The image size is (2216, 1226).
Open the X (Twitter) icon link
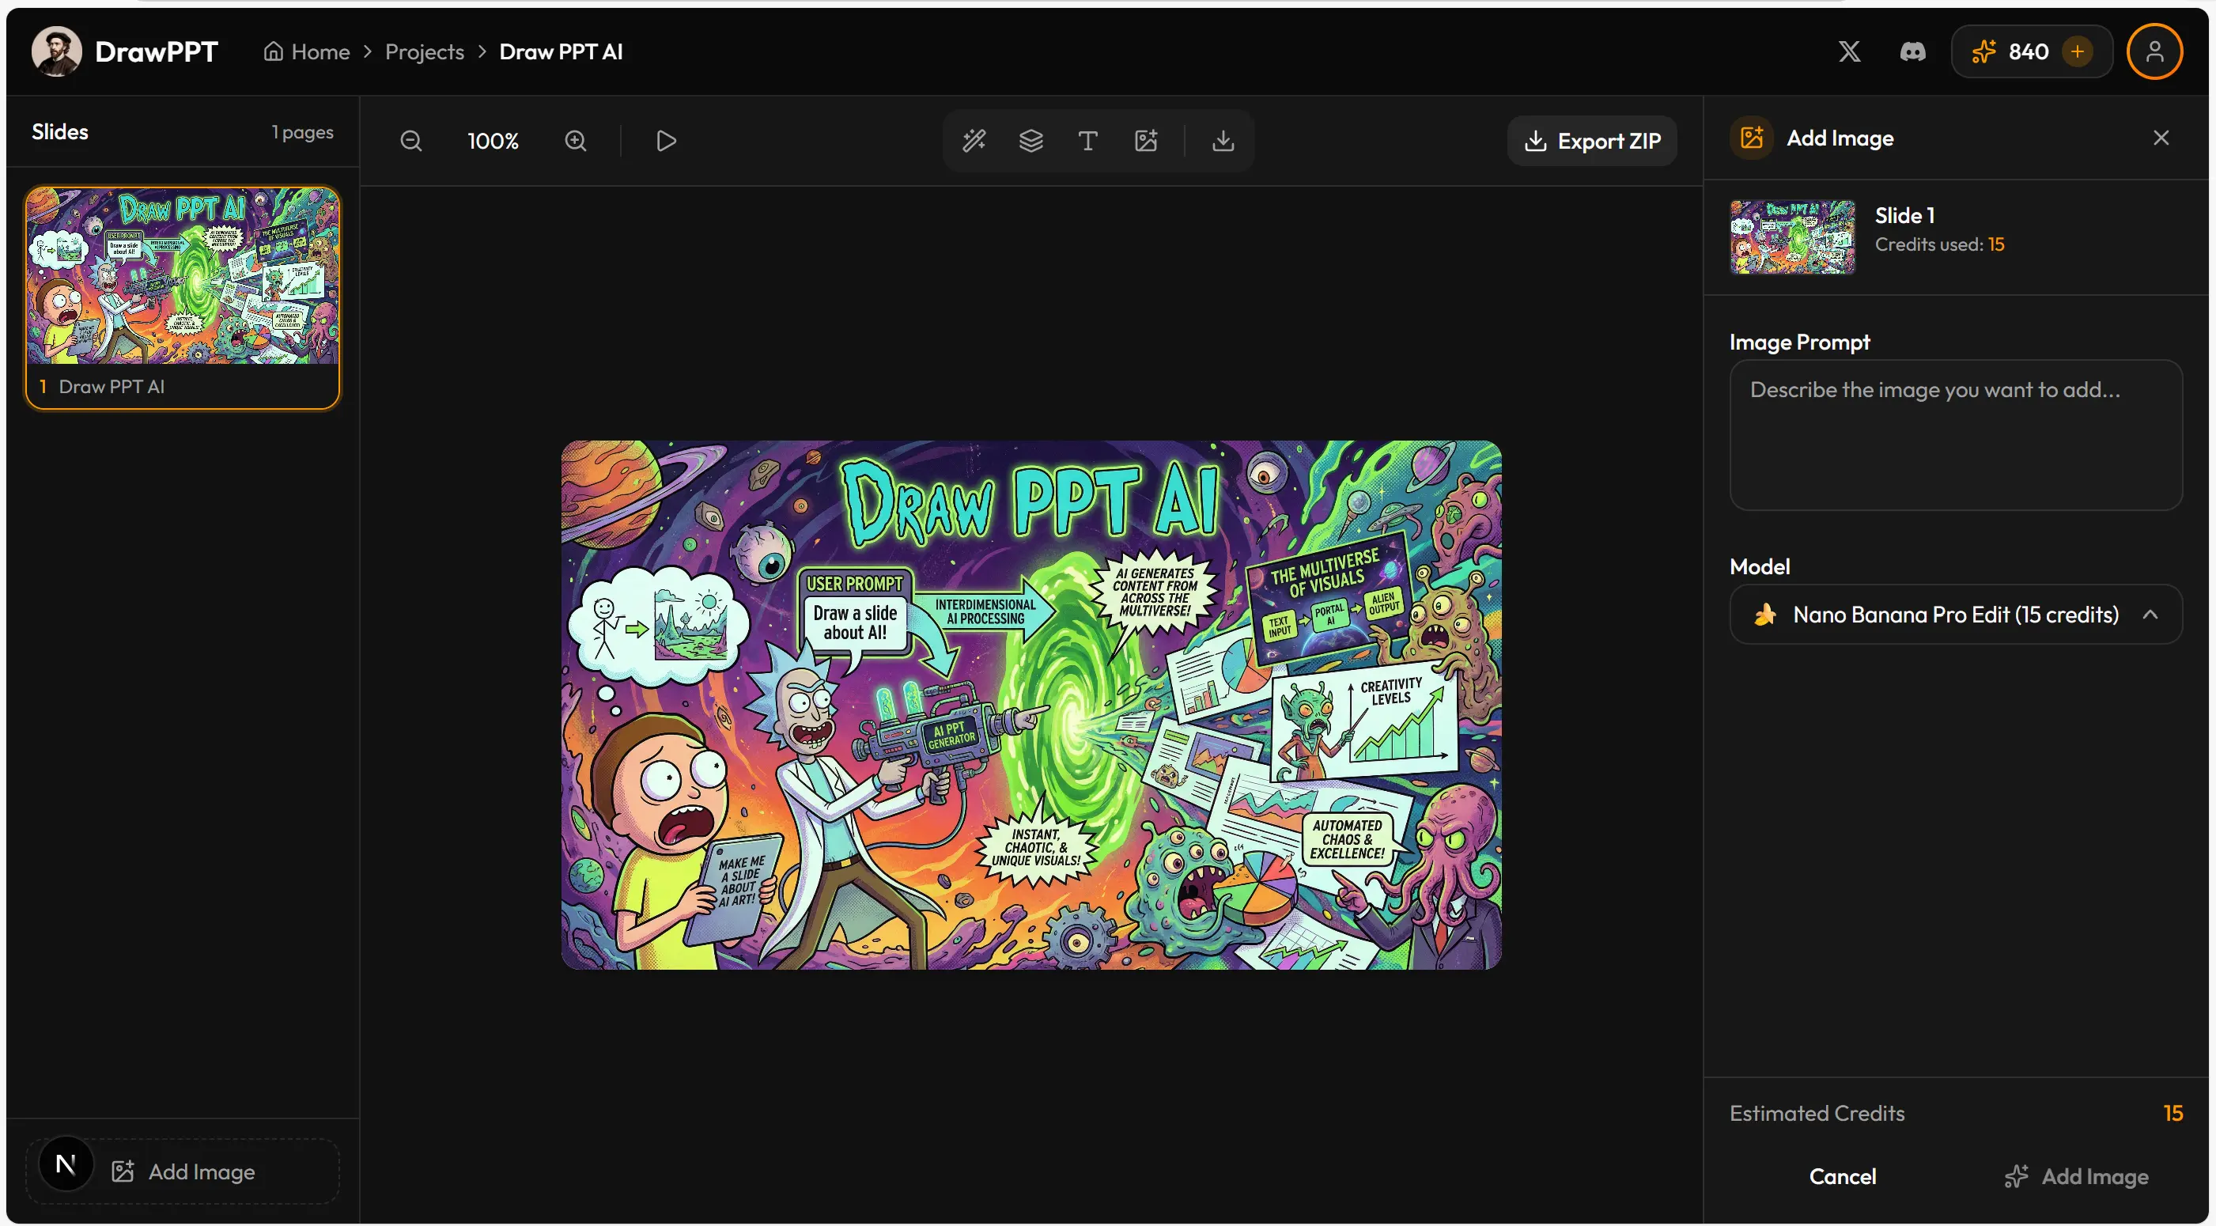(1849, 51)
